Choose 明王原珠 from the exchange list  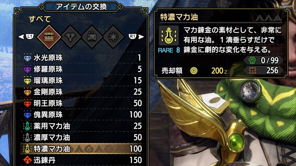(x=82, y=103)
